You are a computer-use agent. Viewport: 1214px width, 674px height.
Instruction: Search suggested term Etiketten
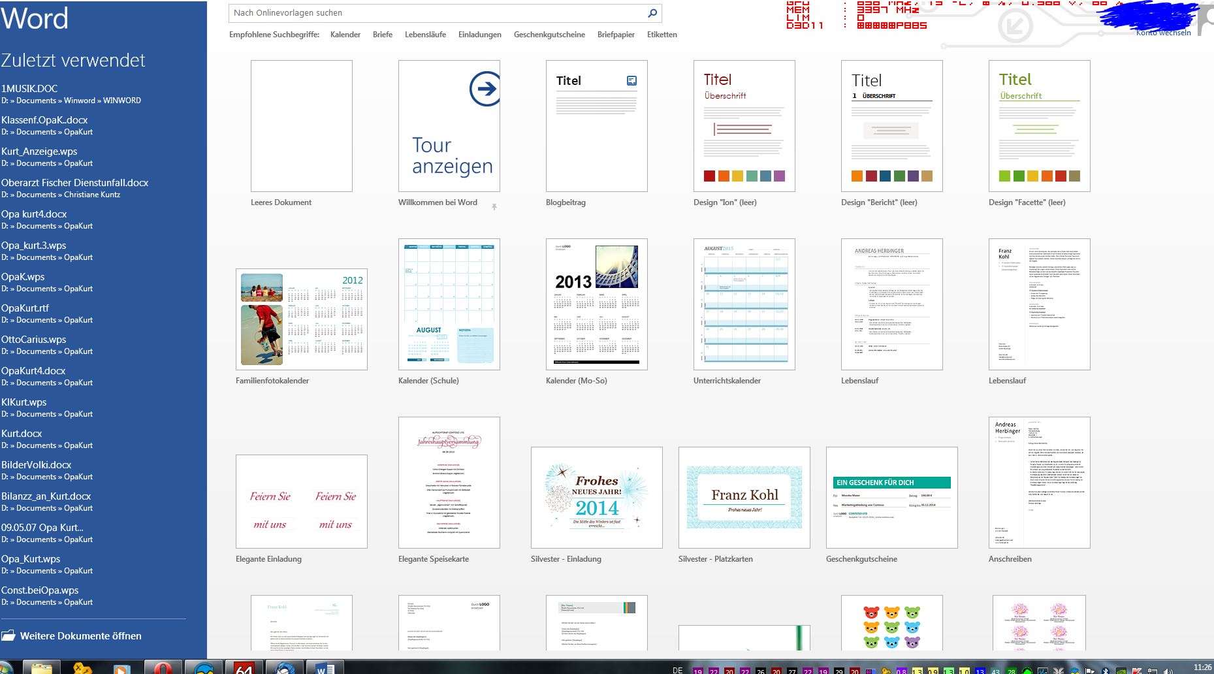(662, 35)
